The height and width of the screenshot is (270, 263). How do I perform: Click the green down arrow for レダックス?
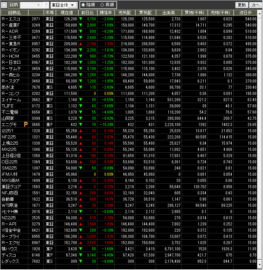80,261
